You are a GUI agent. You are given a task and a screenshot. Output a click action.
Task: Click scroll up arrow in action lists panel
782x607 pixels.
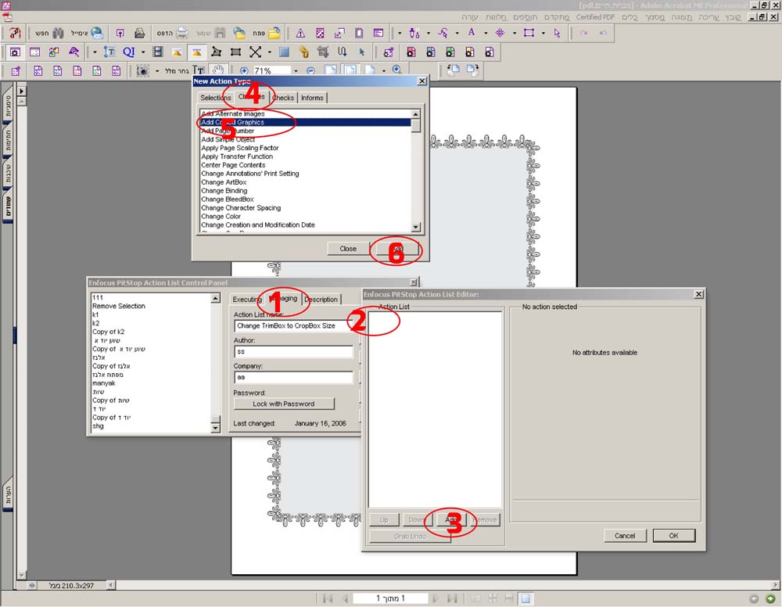pos(216,298)
